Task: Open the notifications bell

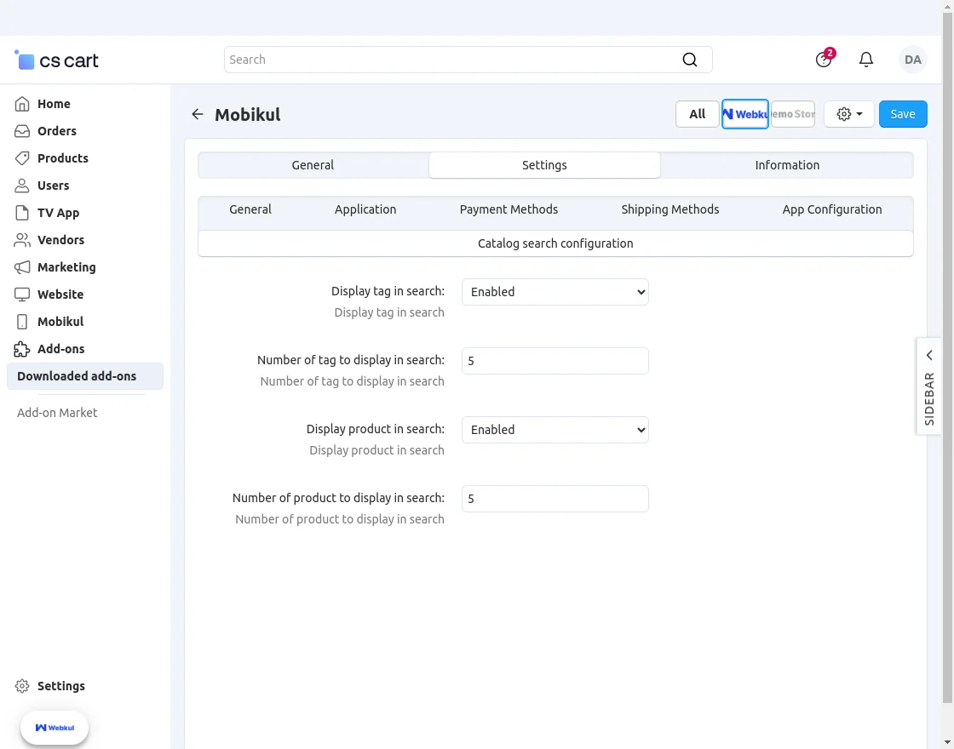Action: [866, 60]
